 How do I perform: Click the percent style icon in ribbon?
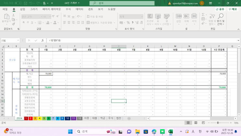point(128,22)
